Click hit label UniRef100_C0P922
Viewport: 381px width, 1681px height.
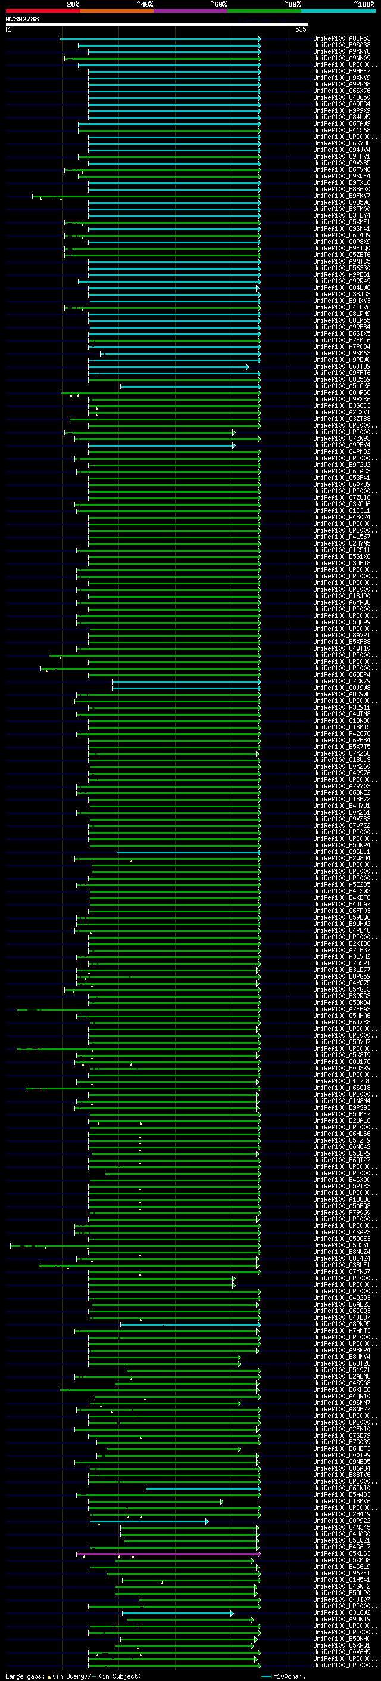click(342, 1521)
